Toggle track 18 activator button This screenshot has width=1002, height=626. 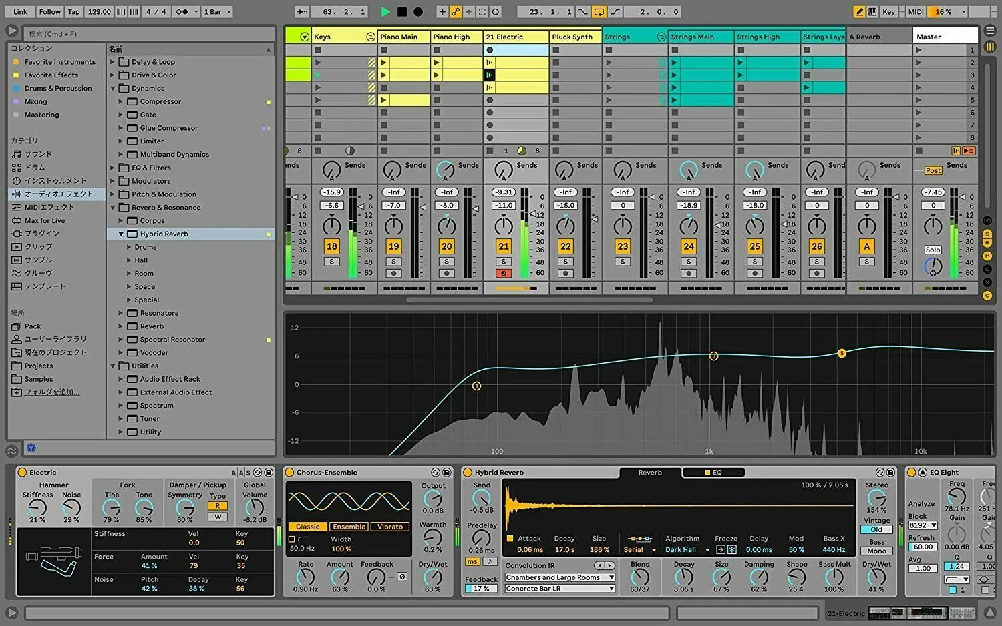tap(332, 246)
